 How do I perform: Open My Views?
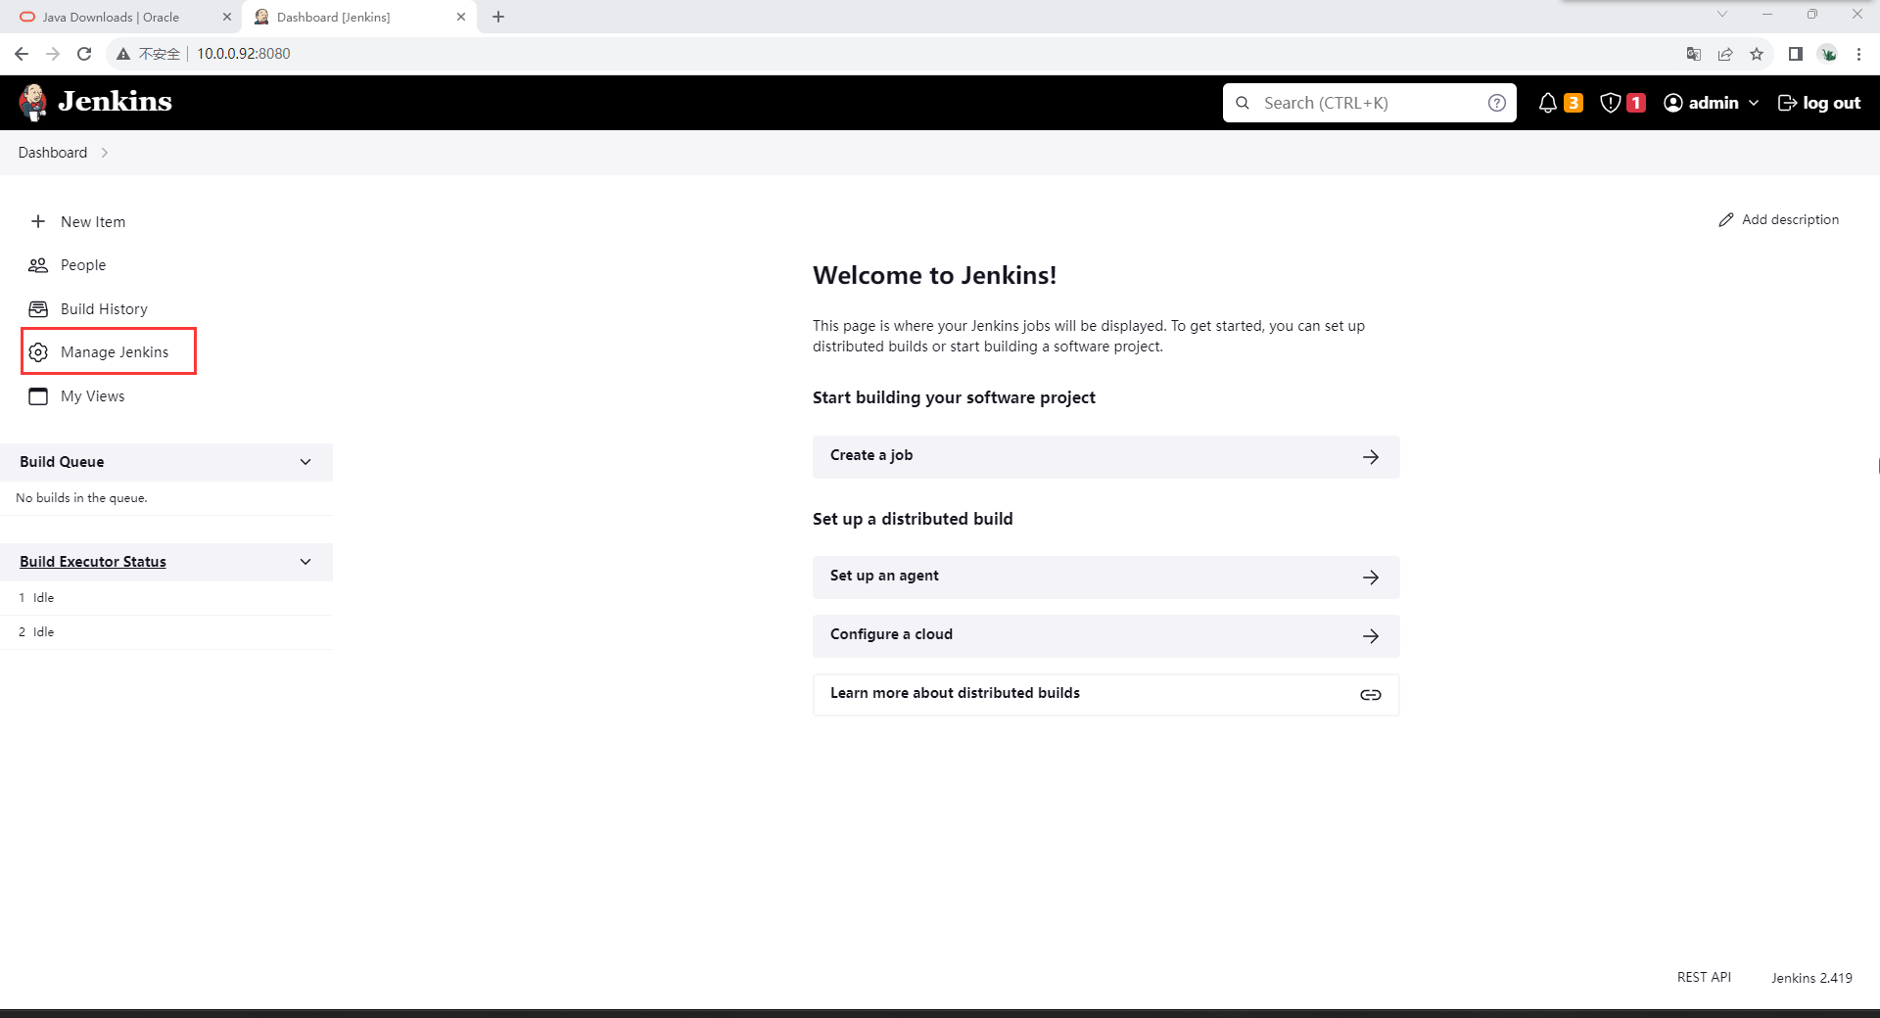93,396
